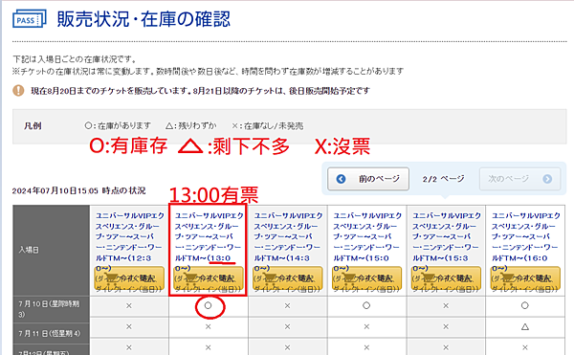
Task: Click legend entry ×:在庫なし/未発売
Action: (268, 126)
